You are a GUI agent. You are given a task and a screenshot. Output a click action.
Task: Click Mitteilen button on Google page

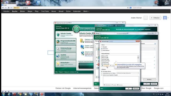coord(155,18)
